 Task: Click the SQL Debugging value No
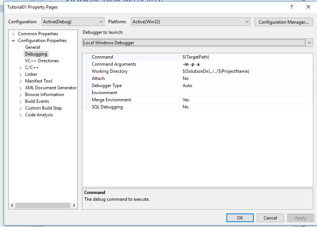[x=186, y=107]
